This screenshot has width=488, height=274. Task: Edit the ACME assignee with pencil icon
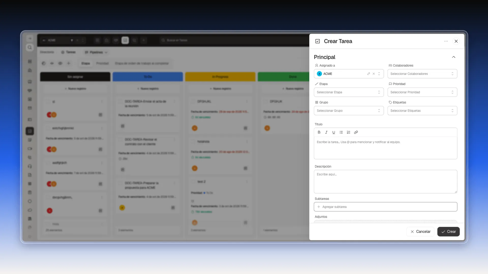point(369,74)
